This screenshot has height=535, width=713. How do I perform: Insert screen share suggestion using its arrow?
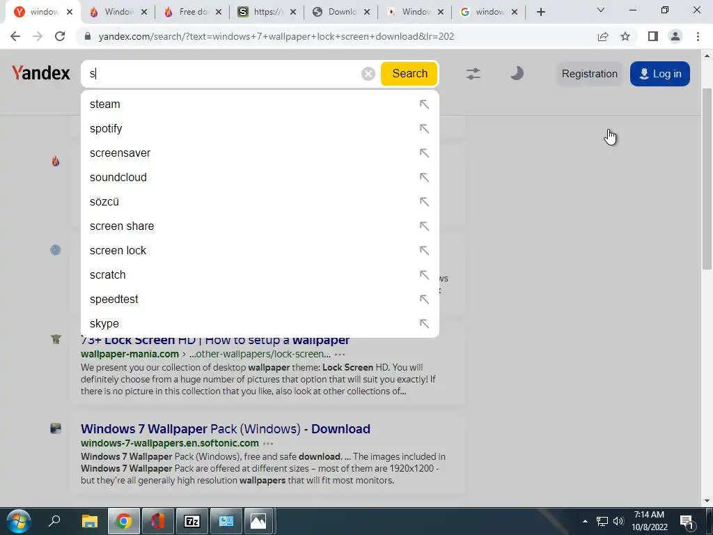424,226
